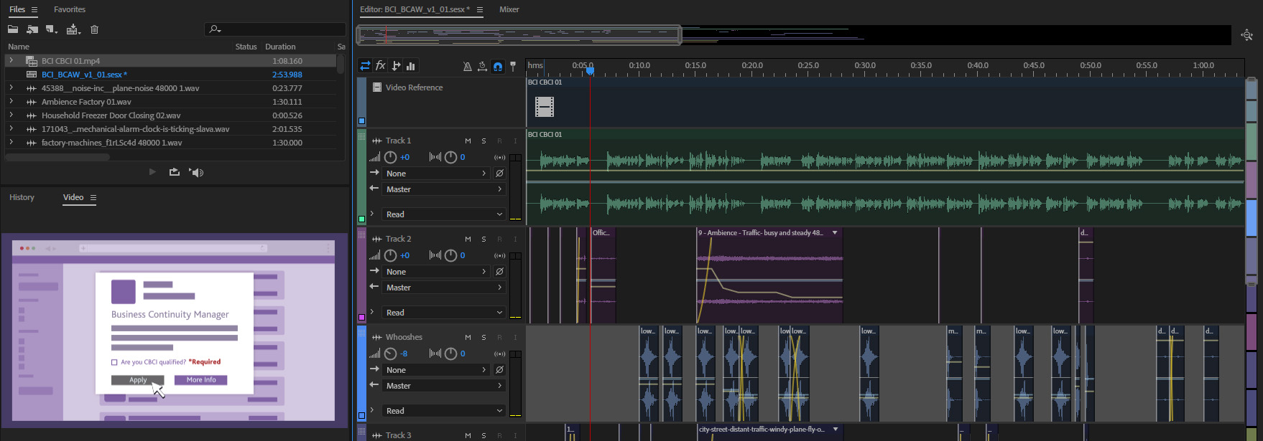
Task: Click the Open File folder icon
Action: 13,29
